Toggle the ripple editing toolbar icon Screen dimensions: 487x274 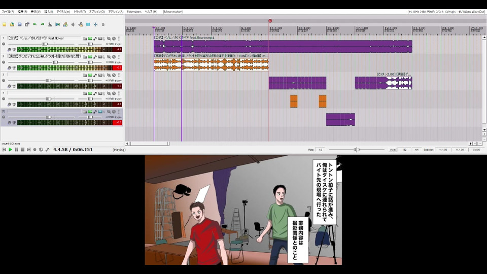[73, 24]
